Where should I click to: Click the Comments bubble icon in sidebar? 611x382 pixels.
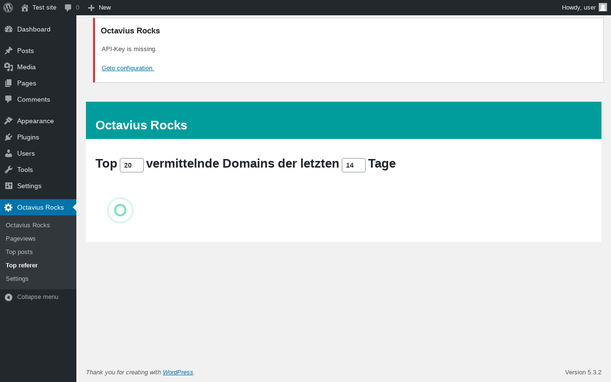pyautogui.click(x=9, y=99)
